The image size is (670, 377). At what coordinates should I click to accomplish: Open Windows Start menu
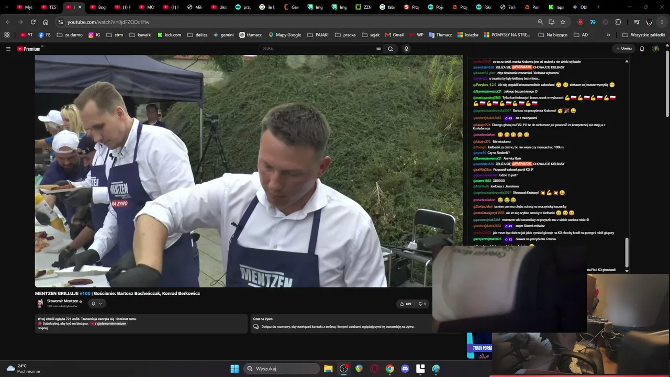click(x=234, y=369)
